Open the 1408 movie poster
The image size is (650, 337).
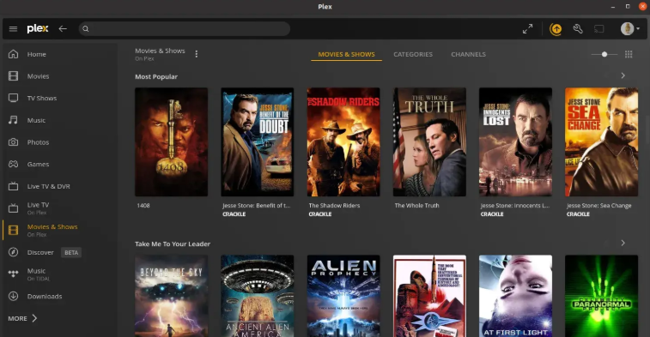[171, 142]
